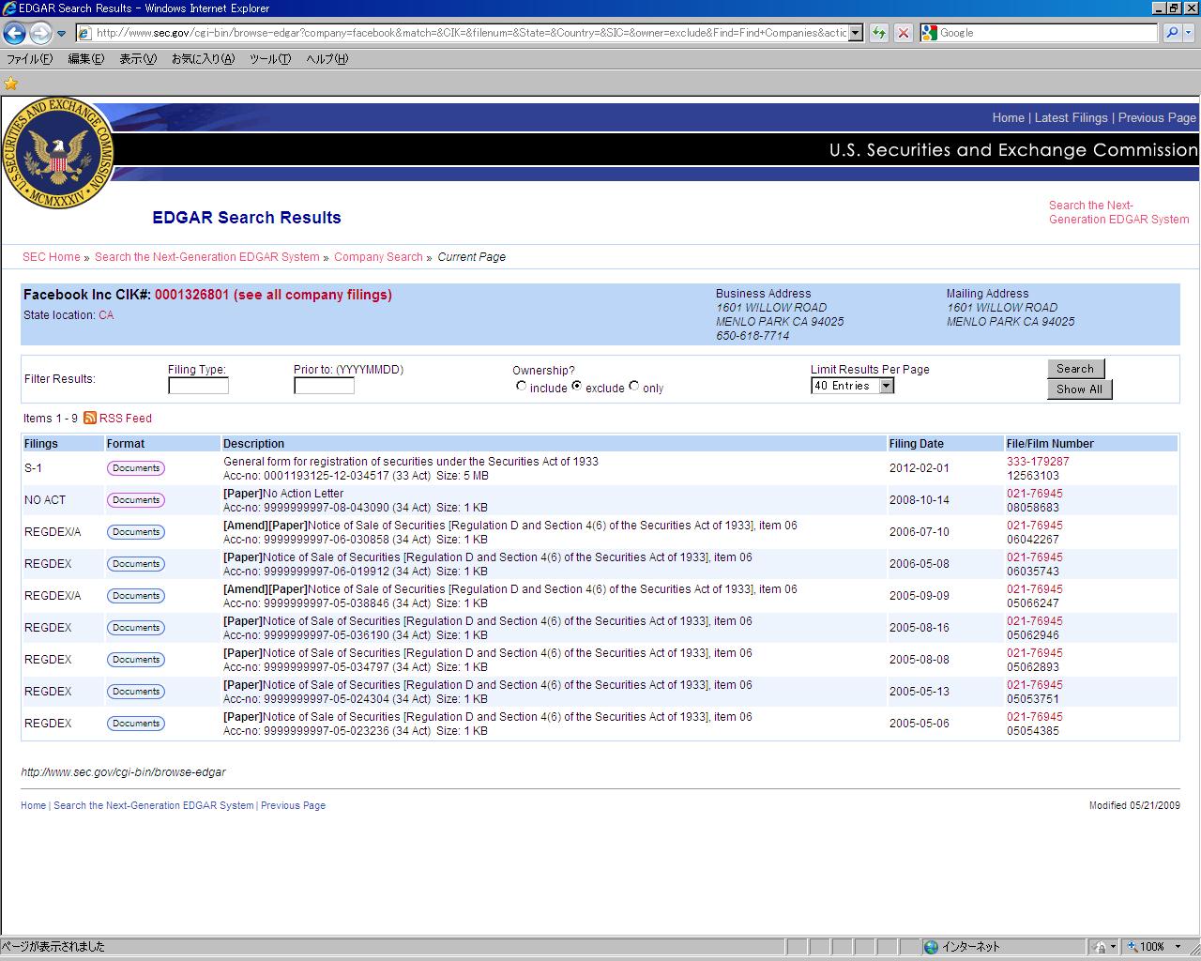
Task: Click the SEC seal logo
Action: (x=58, y=152)
